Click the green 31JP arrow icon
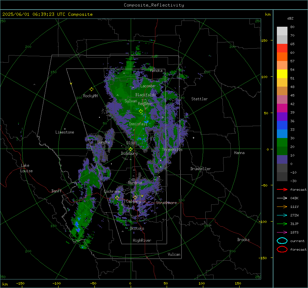The image size is (308, 288). click(x=282, y=224)
